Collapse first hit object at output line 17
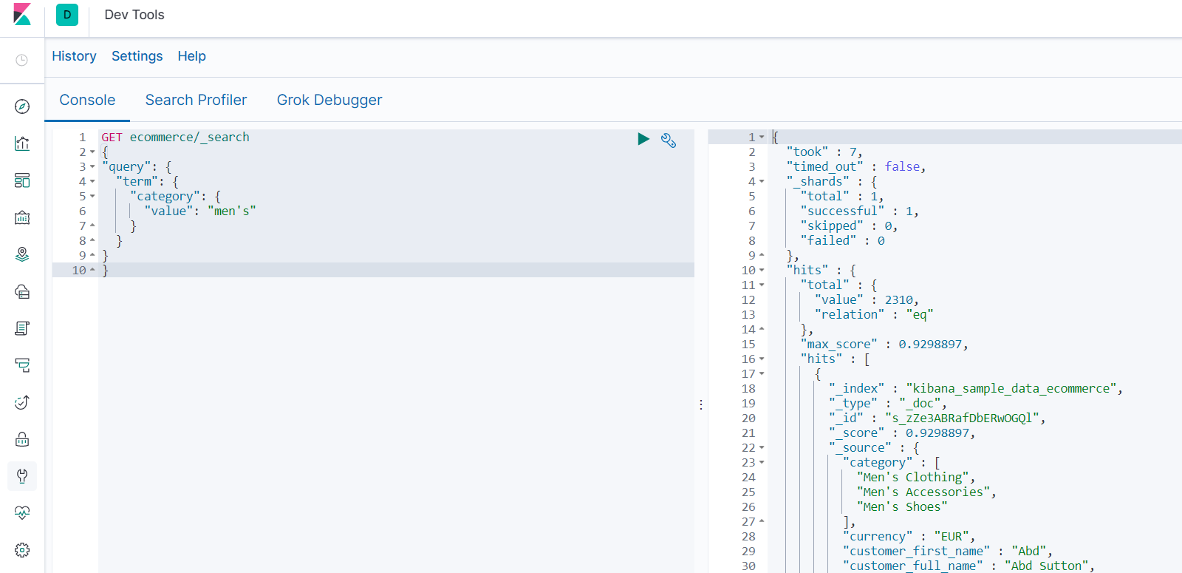1182x573 pixels. pyautogui.click(x=762, y=374)
